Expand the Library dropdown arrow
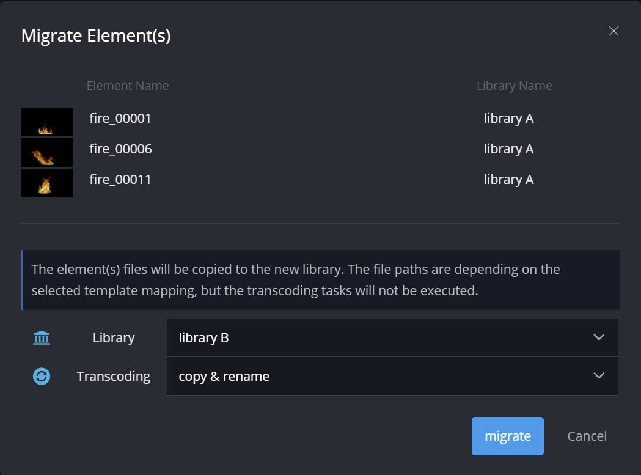The height and width of the screenshot is (475, 641). pos(599,337)
